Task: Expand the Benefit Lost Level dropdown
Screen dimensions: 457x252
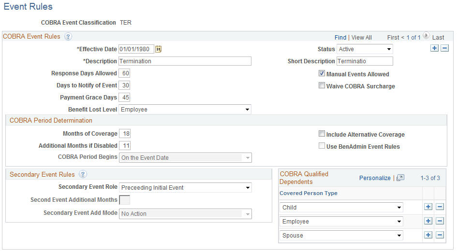Action: click(185, 110)
